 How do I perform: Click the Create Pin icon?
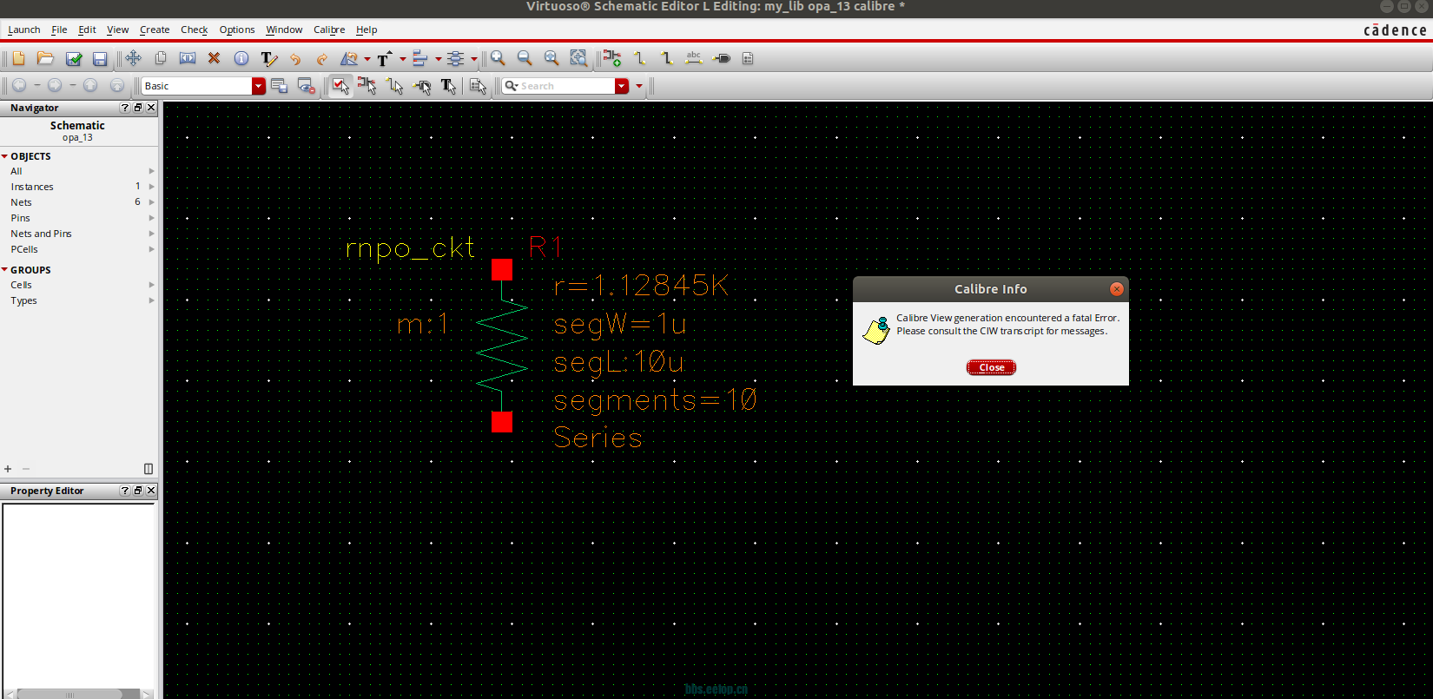point(722,58)
